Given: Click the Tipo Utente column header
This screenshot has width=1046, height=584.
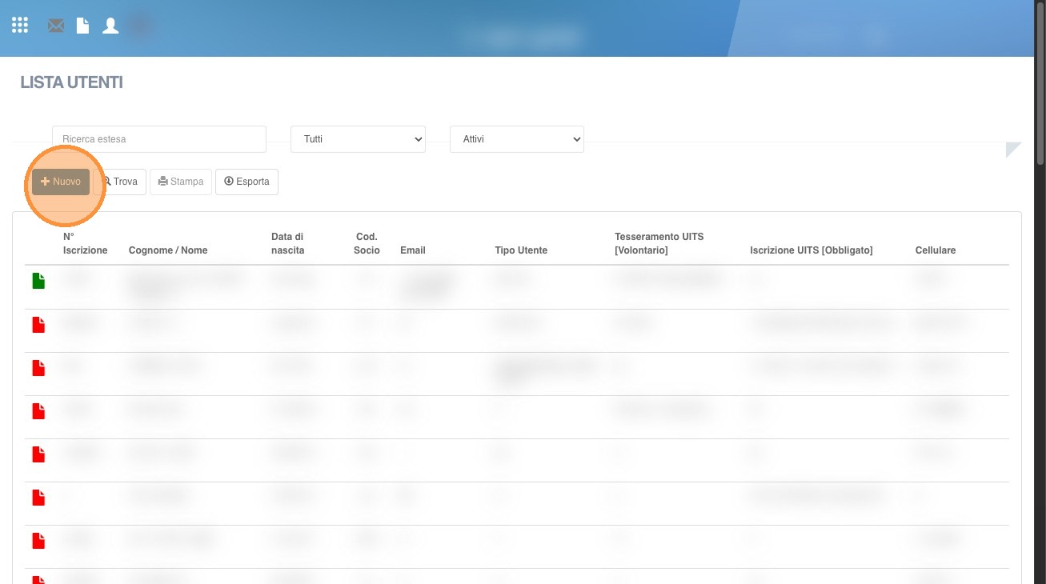Looking at the screenshot, I should 521,250.
